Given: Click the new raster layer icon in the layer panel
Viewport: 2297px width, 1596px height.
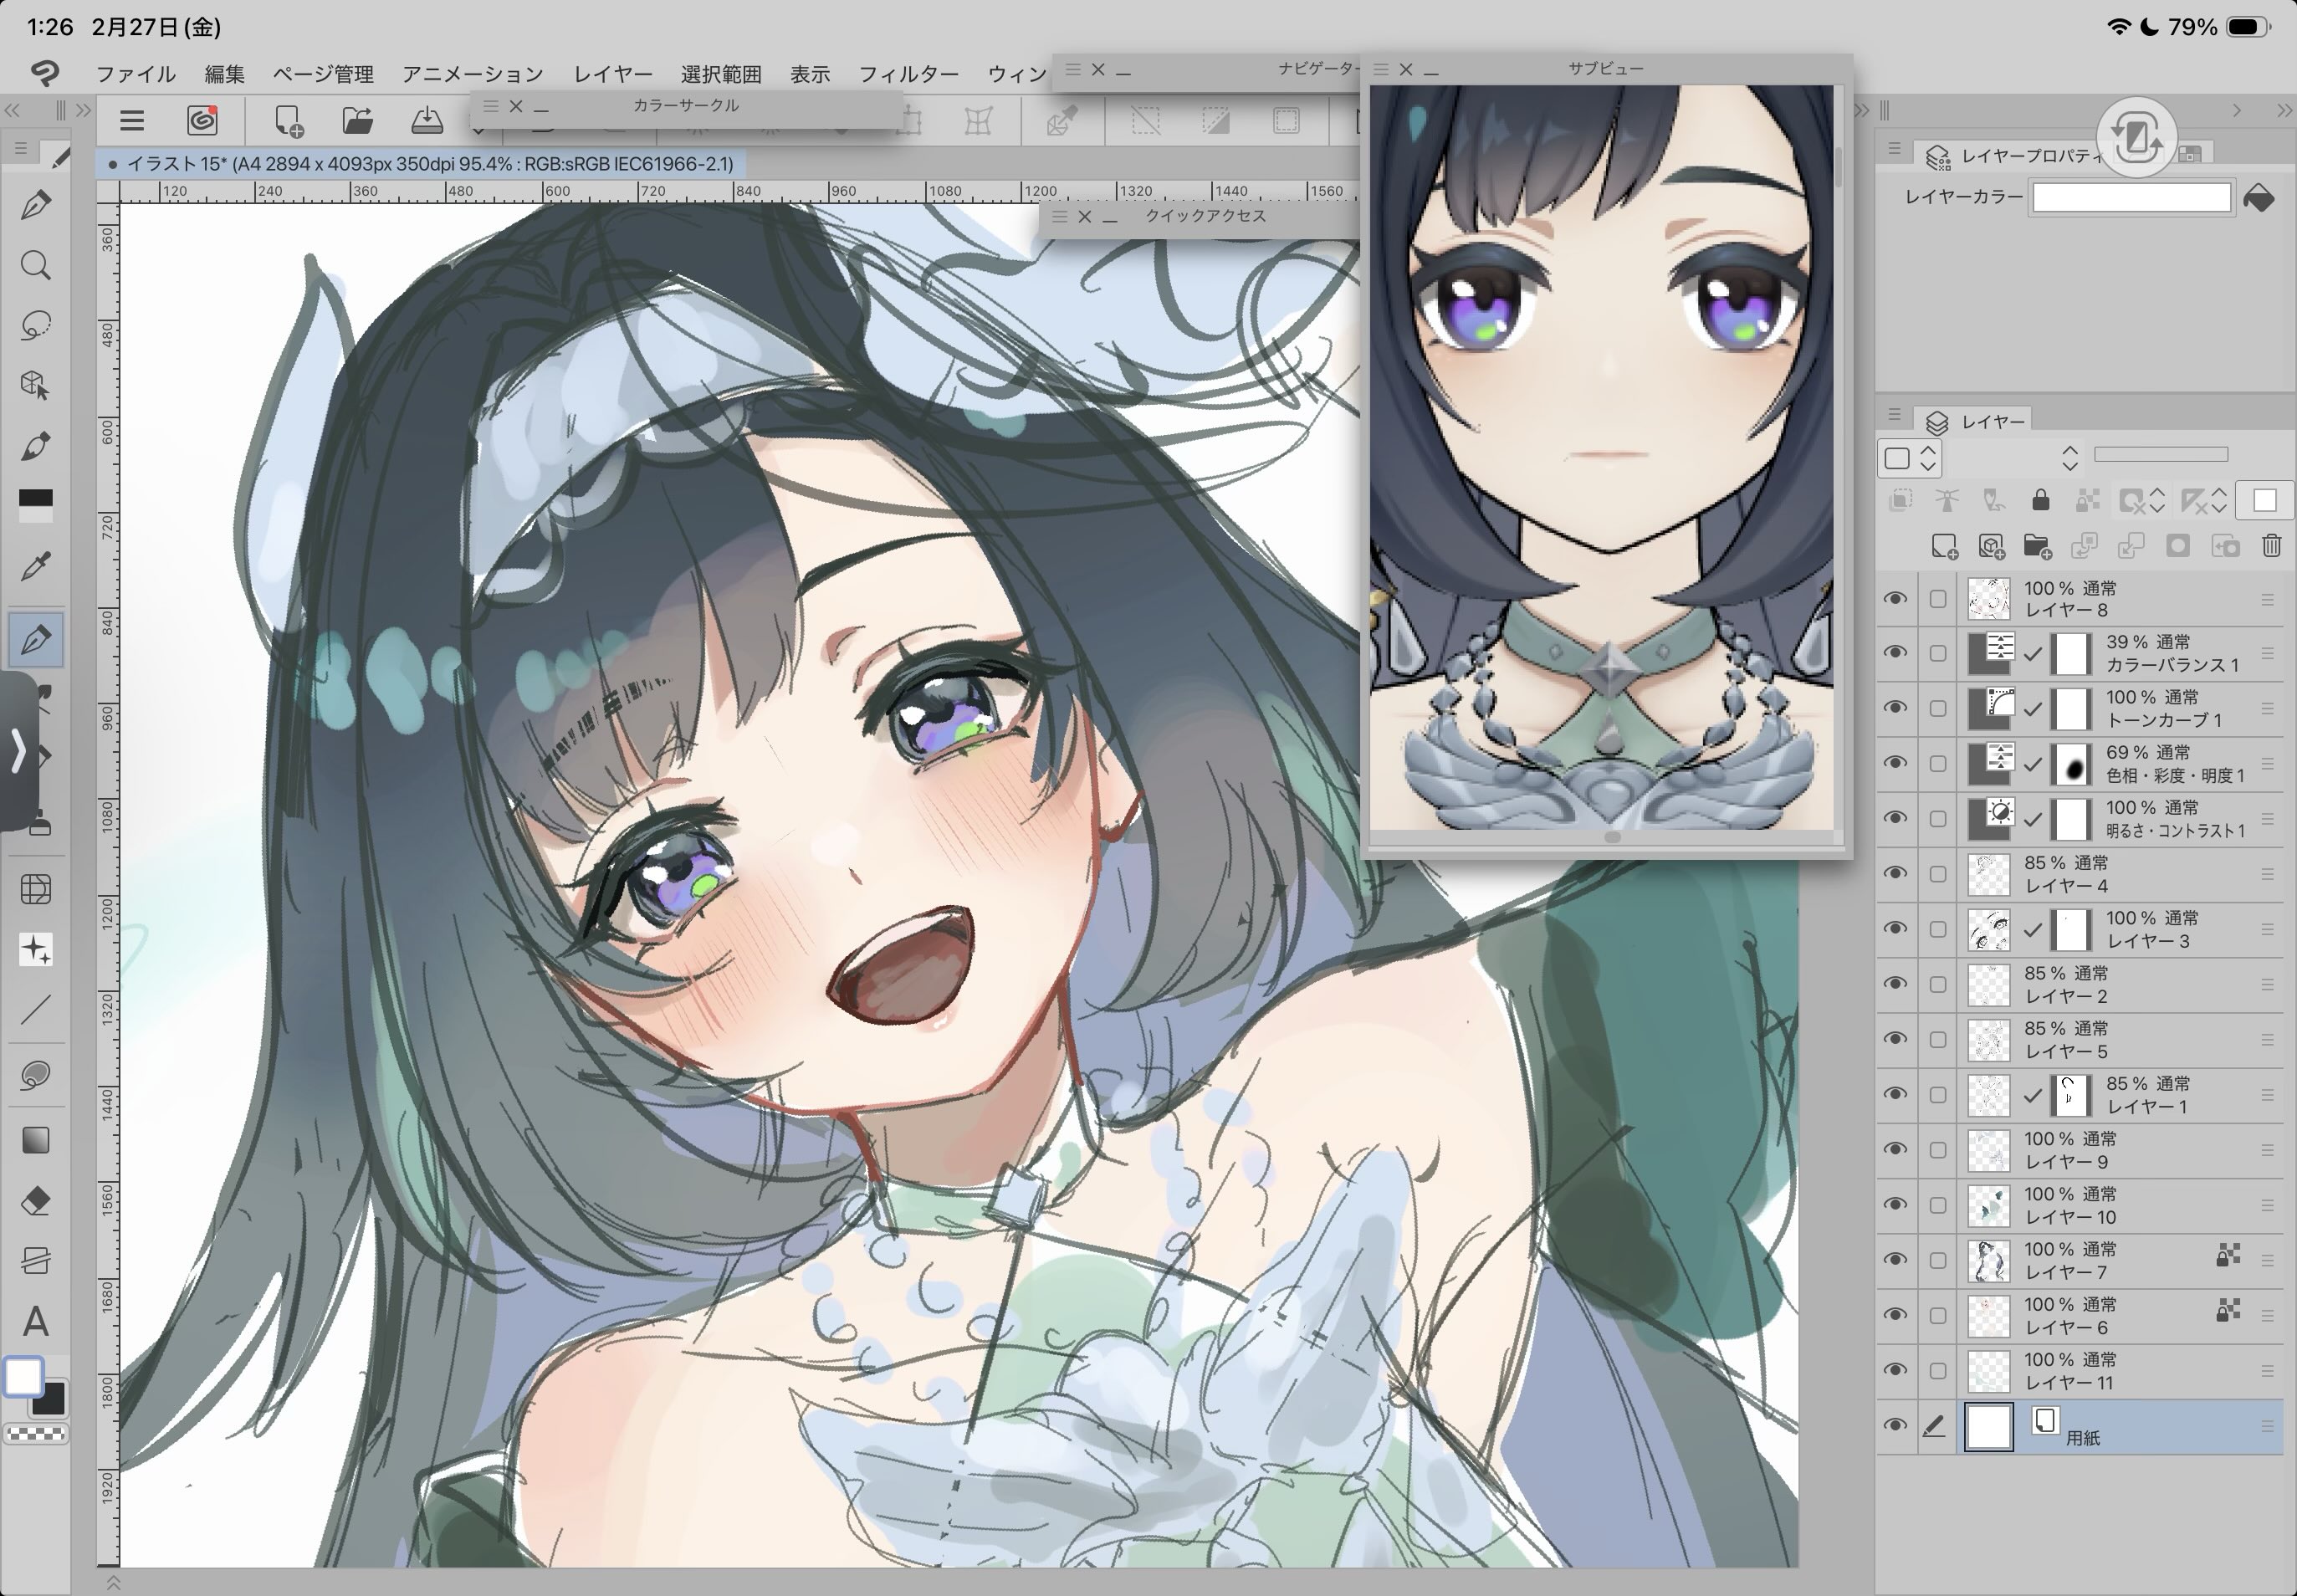Looking at the screenshot, I should coord(1943,546).
